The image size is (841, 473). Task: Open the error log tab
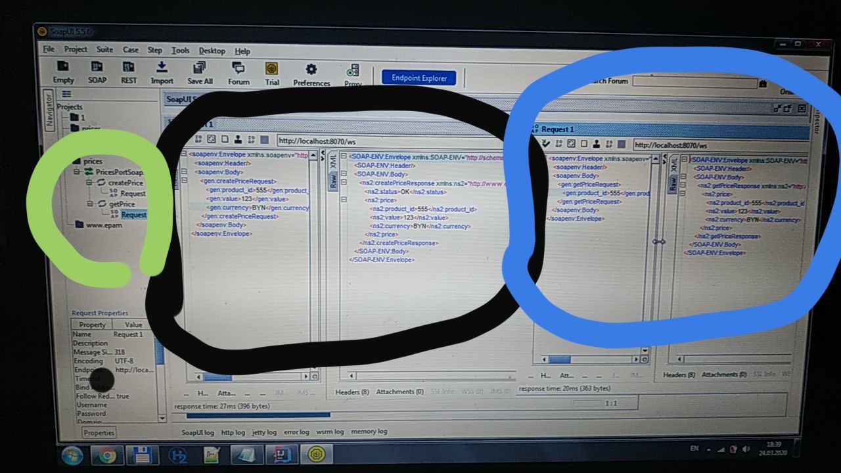296,432
